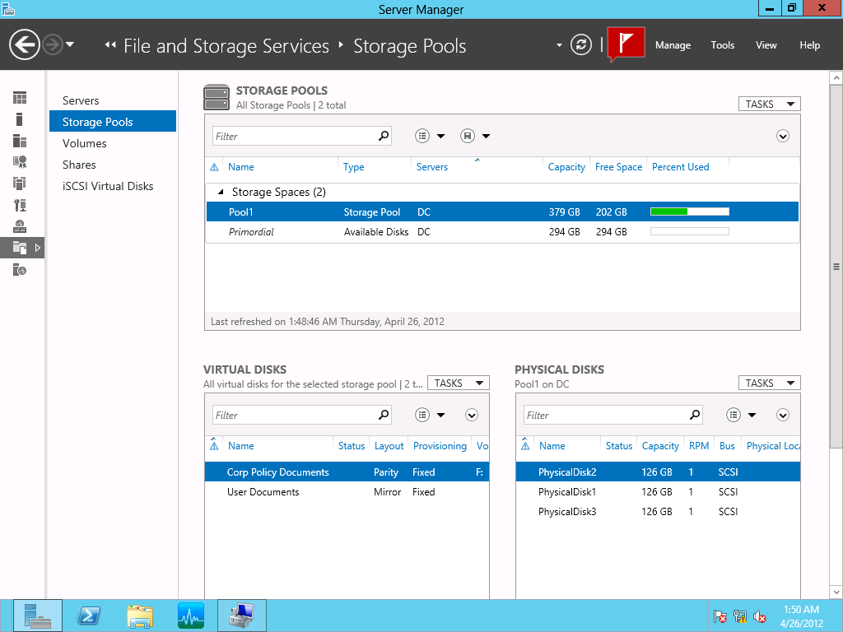Screen dimensions: 843x632
Task: Select Volumes in navigation pane
Action: 85,143
